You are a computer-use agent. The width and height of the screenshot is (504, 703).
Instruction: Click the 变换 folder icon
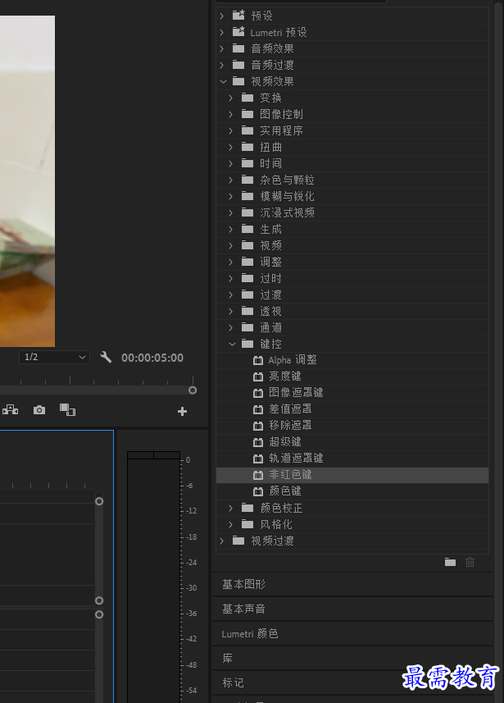click(247, 98)
